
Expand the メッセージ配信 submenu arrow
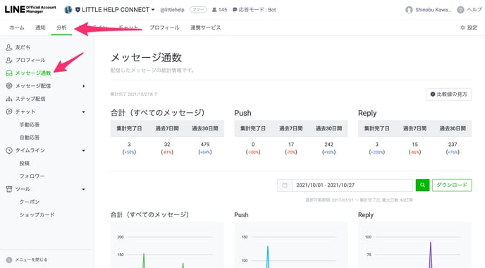pos(83,86)
